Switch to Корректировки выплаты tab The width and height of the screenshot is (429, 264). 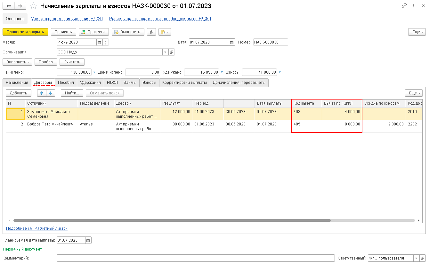(184, 83)
